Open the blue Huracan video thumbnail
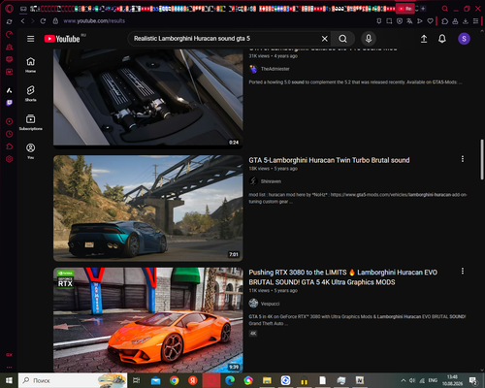The height and width of the screenshot is (388, 485). 148,209
